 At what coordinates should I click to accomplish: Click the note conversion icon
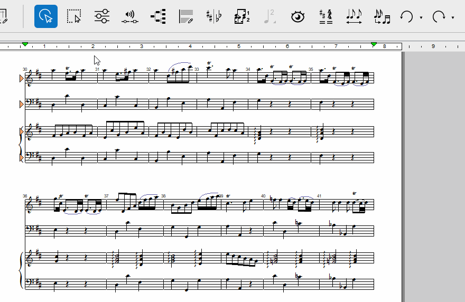[382, 16]
